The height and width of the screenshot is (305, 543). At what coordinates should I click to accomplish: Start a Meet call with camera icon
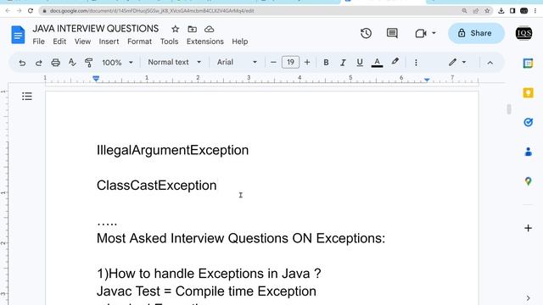421,33
